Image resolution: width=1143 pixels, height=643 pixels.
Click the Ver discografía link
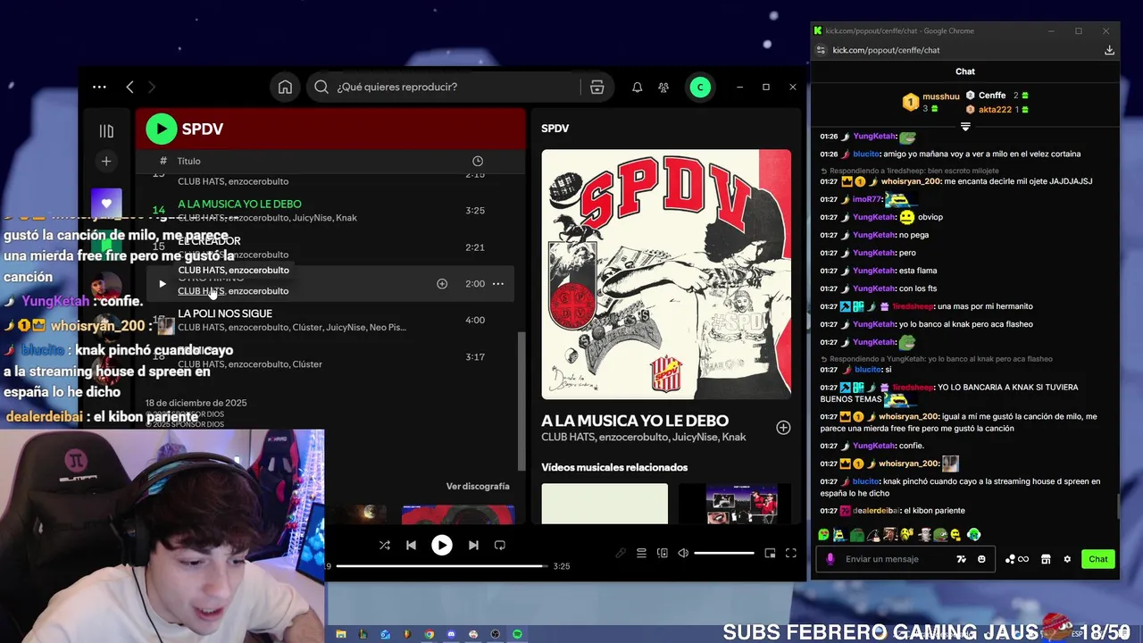tap(478, 486)
